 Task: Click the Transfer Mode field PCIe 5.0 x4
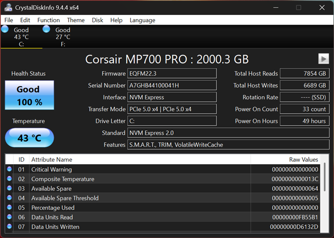click(x=172, y=109)
